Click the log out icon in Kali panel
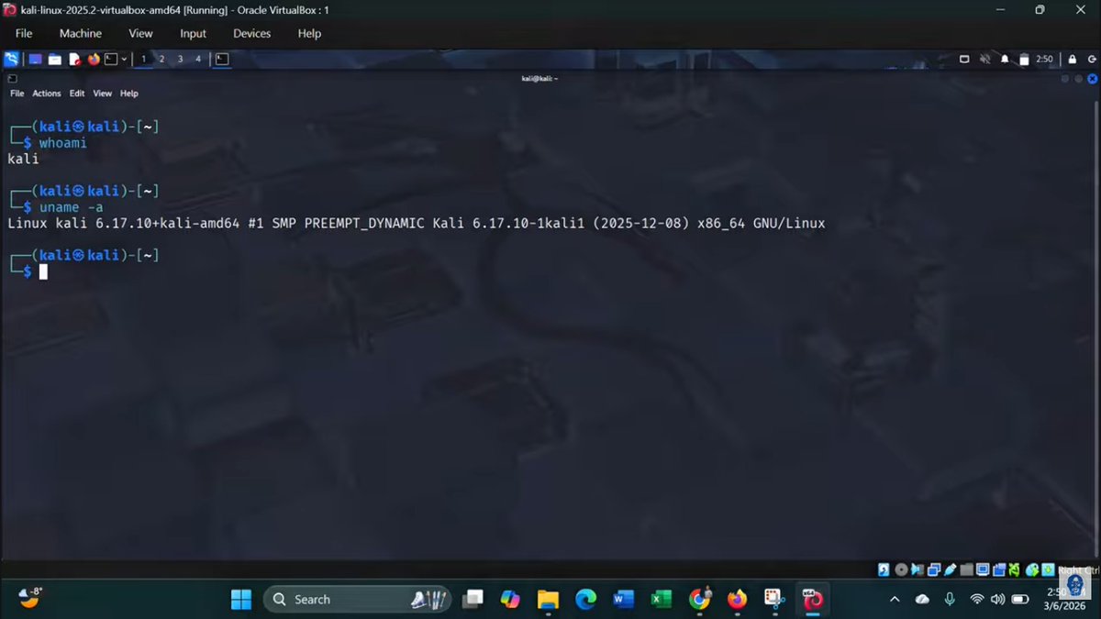 point(1092,60)
